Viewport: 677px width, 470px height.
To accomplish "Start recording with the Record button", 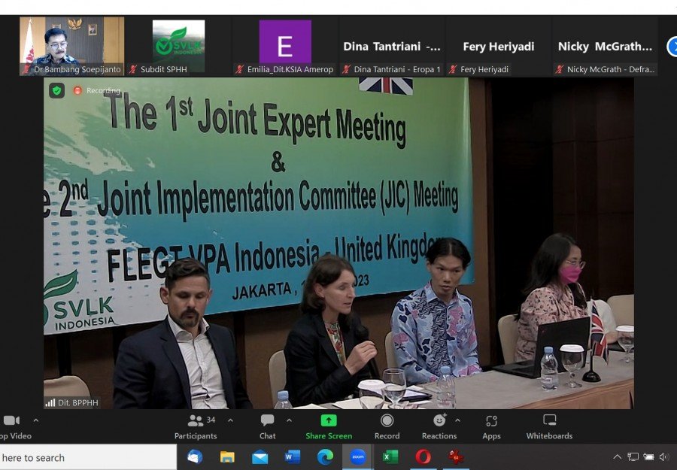I will [x=387, y=427].
